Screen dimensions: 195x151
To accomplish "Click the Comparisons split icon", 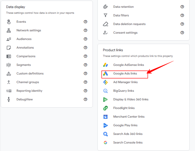I will click(x=9, y=56).
